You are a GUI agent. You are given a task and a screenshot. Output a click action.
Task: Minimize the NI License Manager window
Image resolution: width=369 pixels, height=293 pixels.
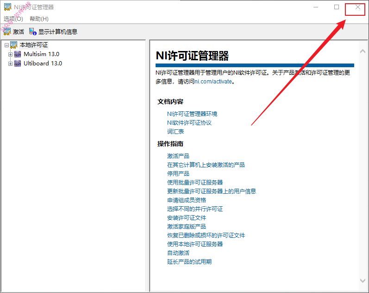click(316, 7)
